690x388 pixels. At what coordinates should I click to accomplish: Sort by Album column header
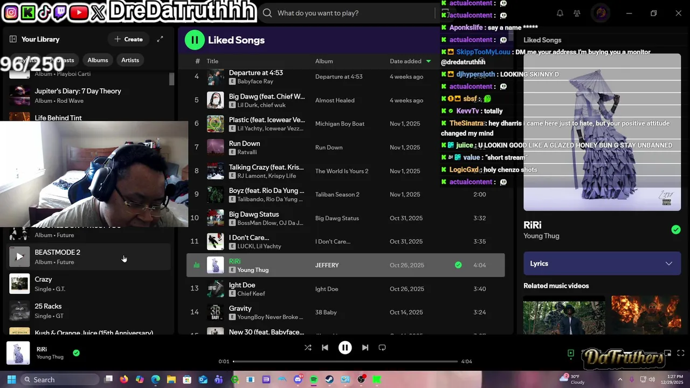(324, 61)
